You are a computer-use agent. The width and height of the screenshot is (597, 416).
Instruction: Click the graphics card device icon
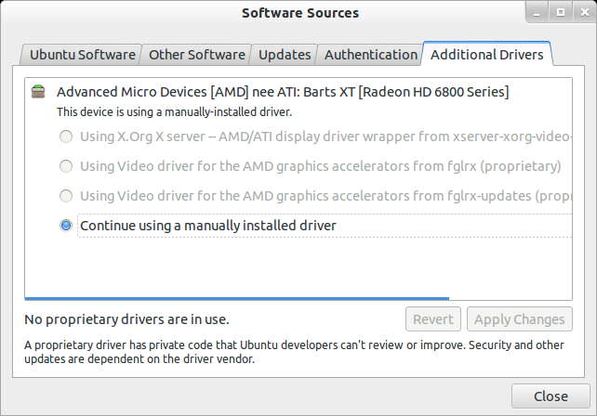(x=37, y=93)
